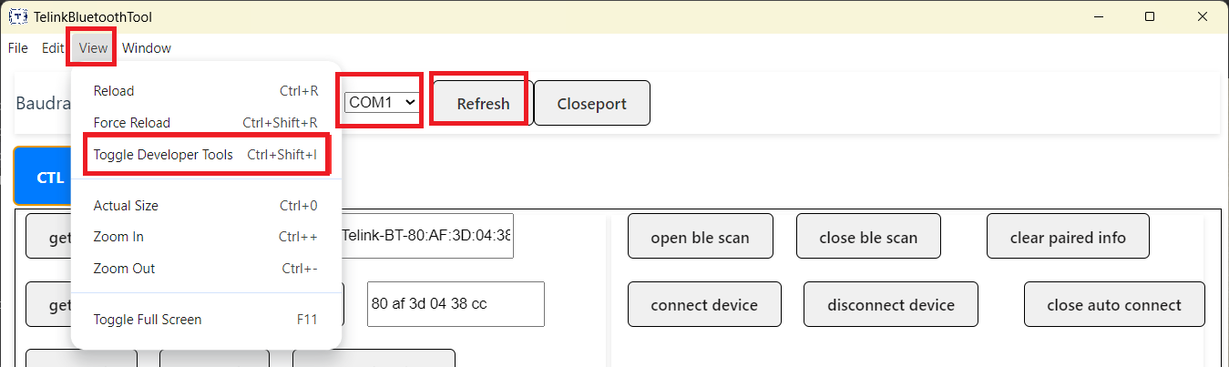This screenshot has width=1229, height=367.
Task: Choose Actual Size in the View menu
Action: pyautogui.click(x=206, y=206)
